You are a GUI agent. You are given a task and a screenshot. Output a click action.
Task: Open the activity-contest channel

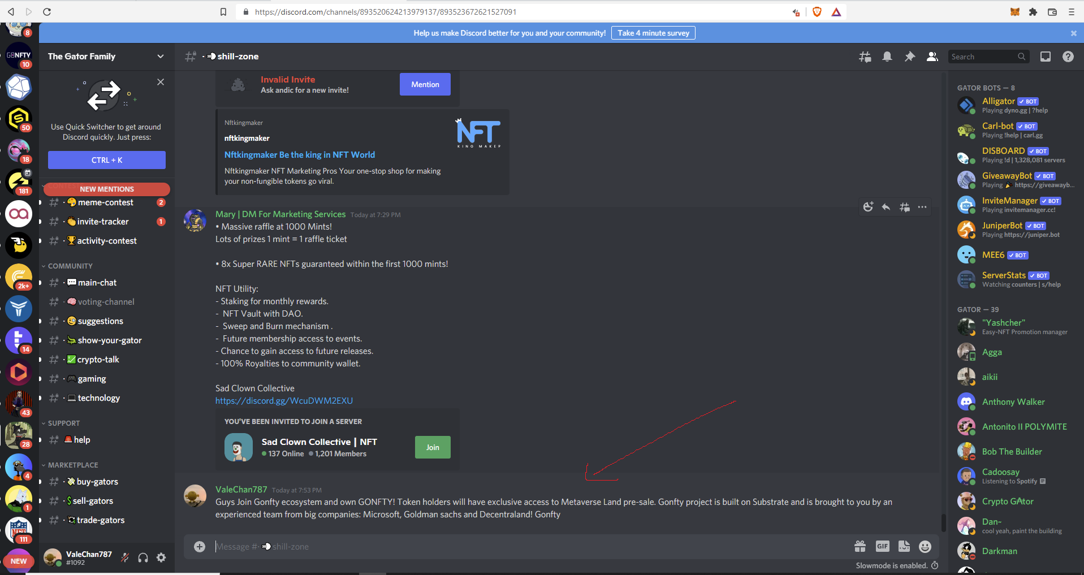(x=106, y=241)
